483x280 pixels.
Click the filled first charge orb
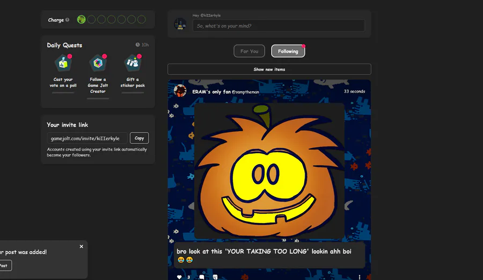pyautogui.click(x=82, y=19)
